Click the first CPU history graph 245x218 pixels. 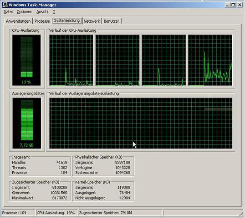(71, 60)
